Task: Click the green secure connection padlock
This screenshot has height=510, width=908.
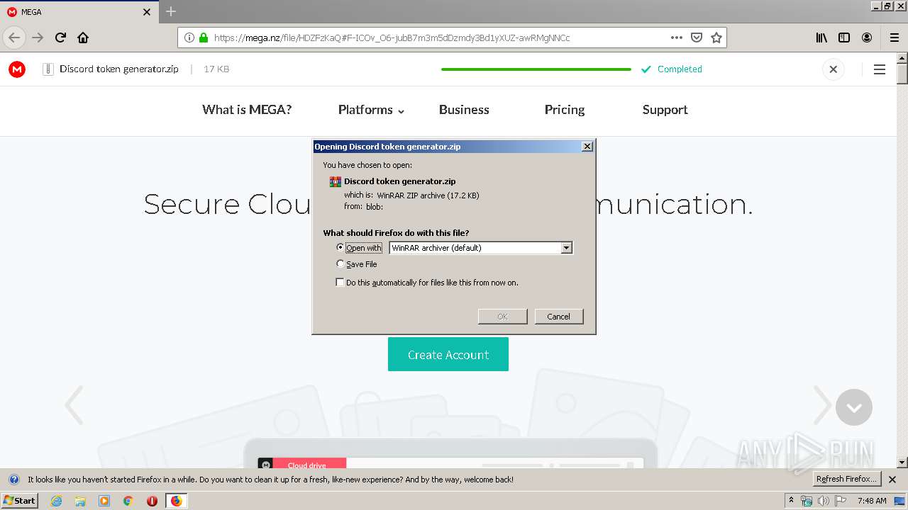Action: (204, 38)
